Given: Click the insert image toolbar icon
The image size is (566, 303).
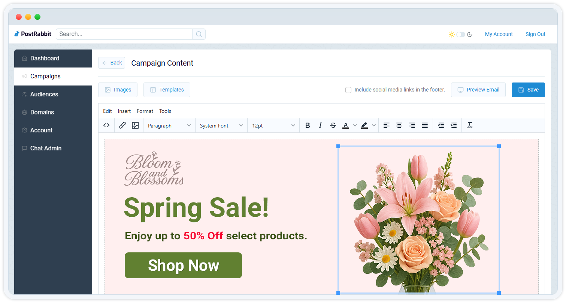Looking at the screenshot, I should (135, 126).
